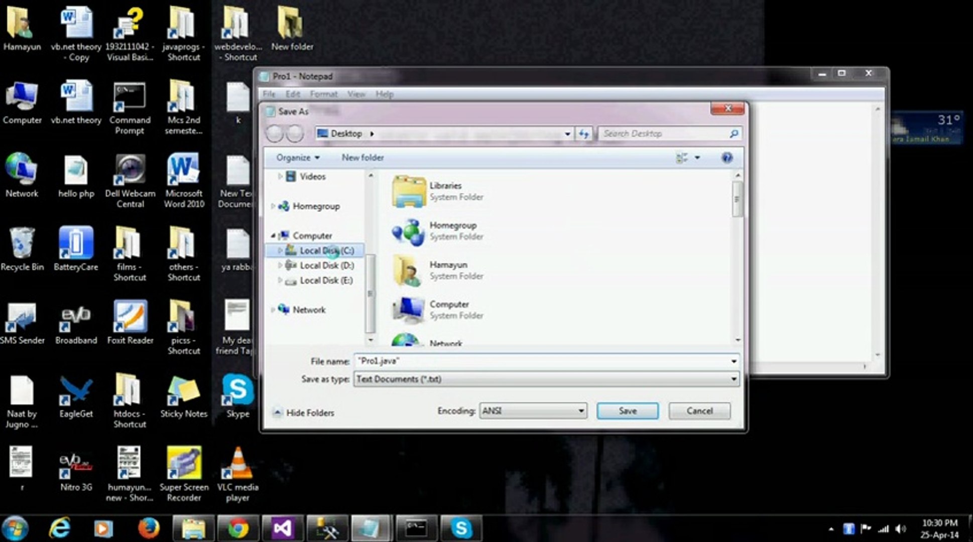The width and height of the screenshot is (973, 542).
Task: Select Local Disk (D:) in the tree
Action: pos(326,265)
